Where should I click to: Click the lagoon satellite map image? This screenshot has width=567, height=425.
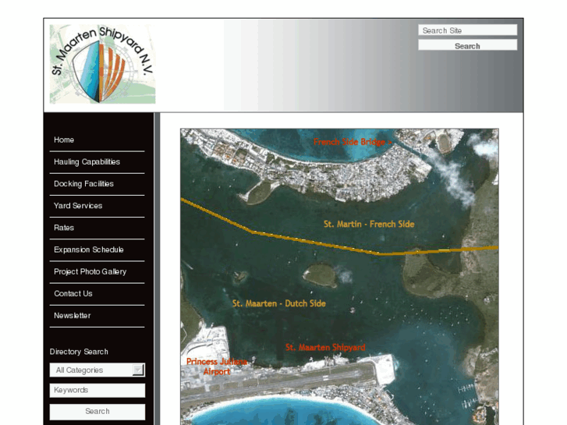tap(339, 277)
